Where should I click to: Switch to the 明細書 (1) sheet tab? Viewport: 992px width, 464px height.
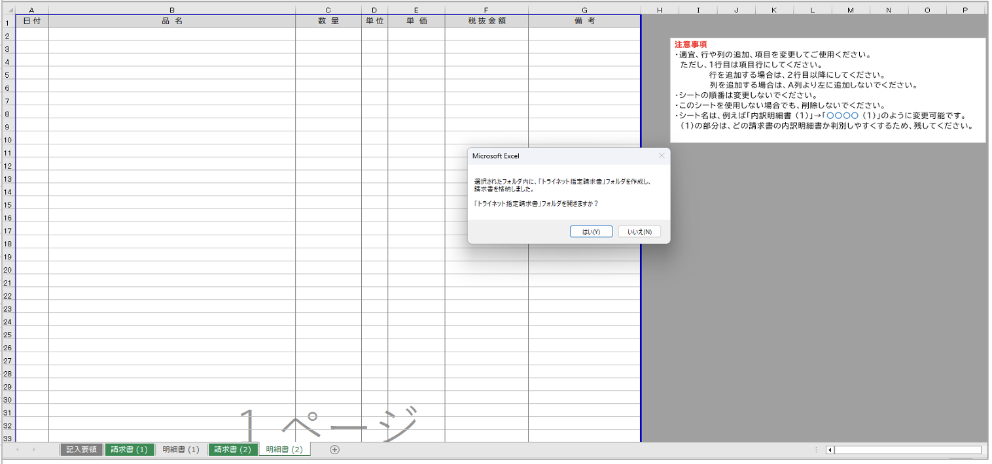point(181,450)
